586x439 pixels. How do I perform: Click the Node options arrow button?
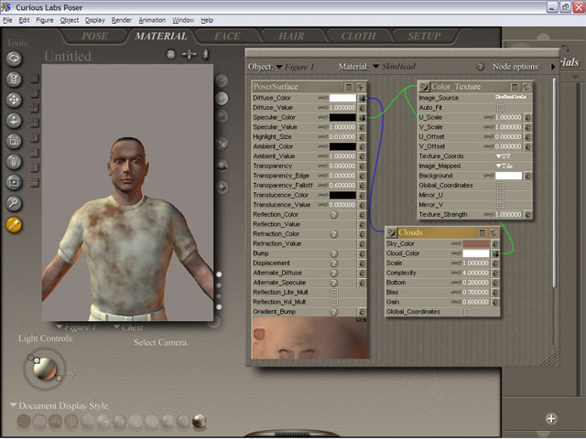(x=554, y=67)
